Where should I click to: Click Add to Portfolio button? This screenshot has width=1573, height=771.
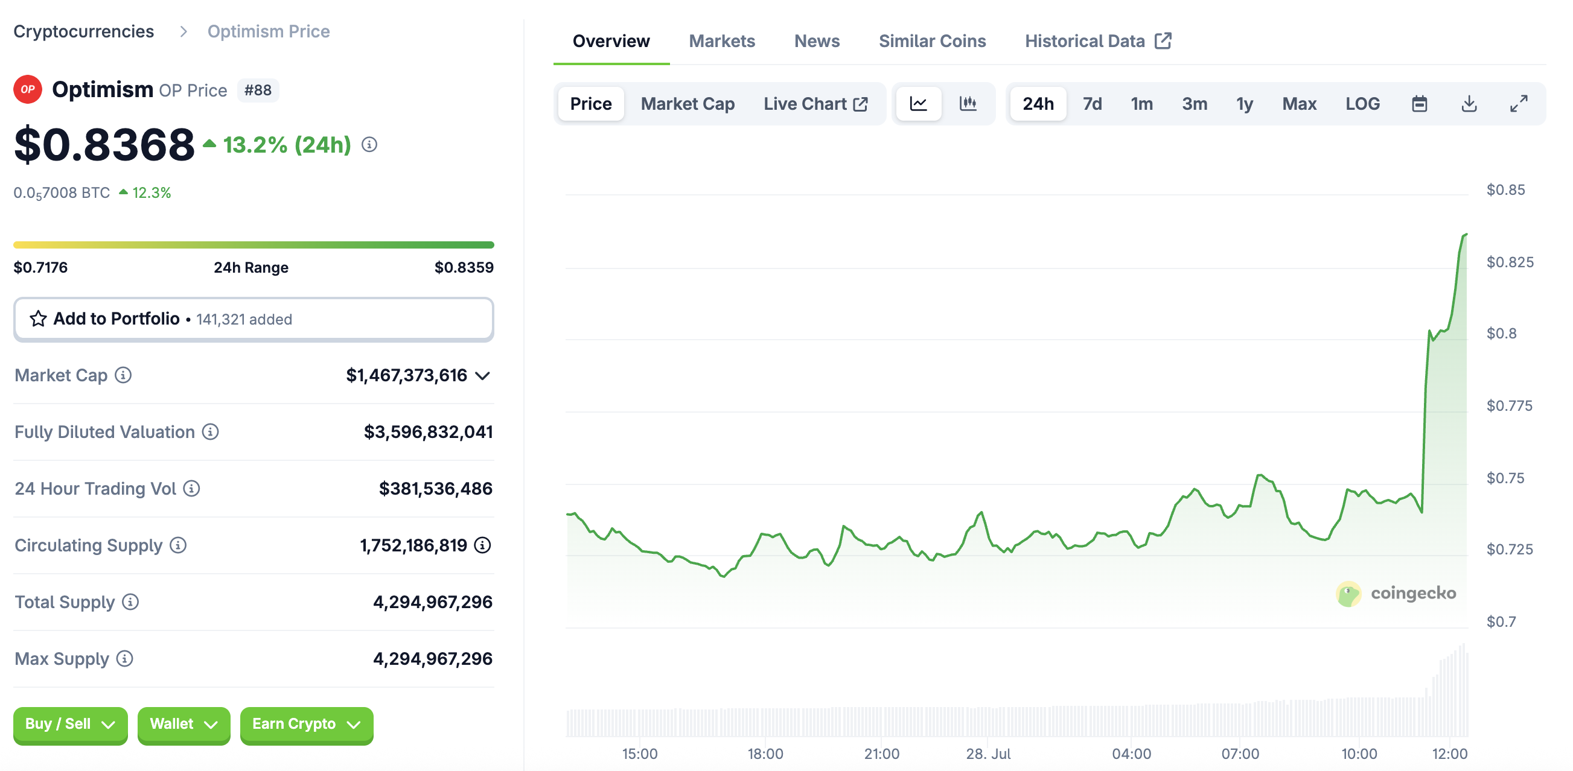(x=254, y=319)
